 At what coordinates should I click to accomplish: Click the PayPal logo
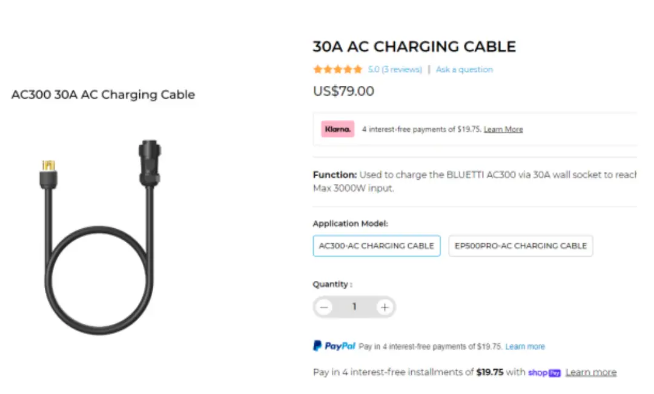coord(334,346)
